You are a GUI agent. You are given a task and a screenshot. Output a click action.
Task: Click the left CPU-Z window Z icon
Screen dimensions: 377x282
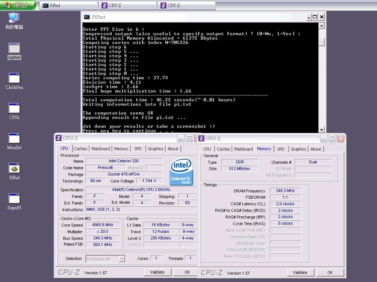pos(59,138)
